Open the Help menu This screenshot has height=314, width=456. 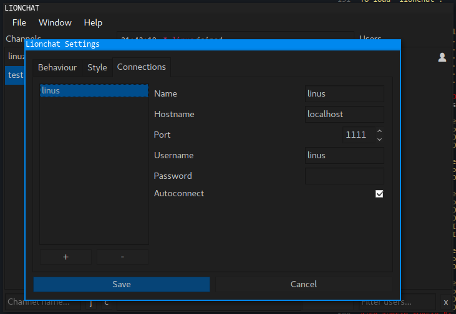pyautogui.click(x=93, y=22)
